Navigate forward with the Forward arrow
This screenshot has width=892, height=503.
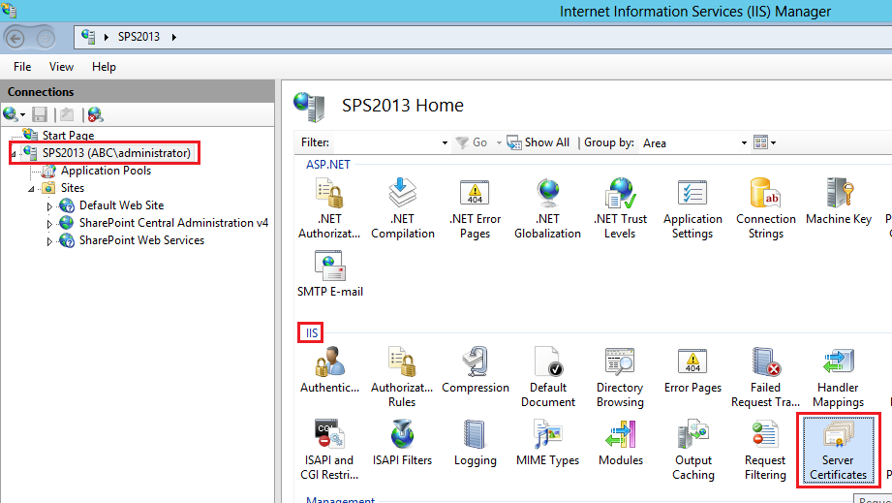(46, 39)
